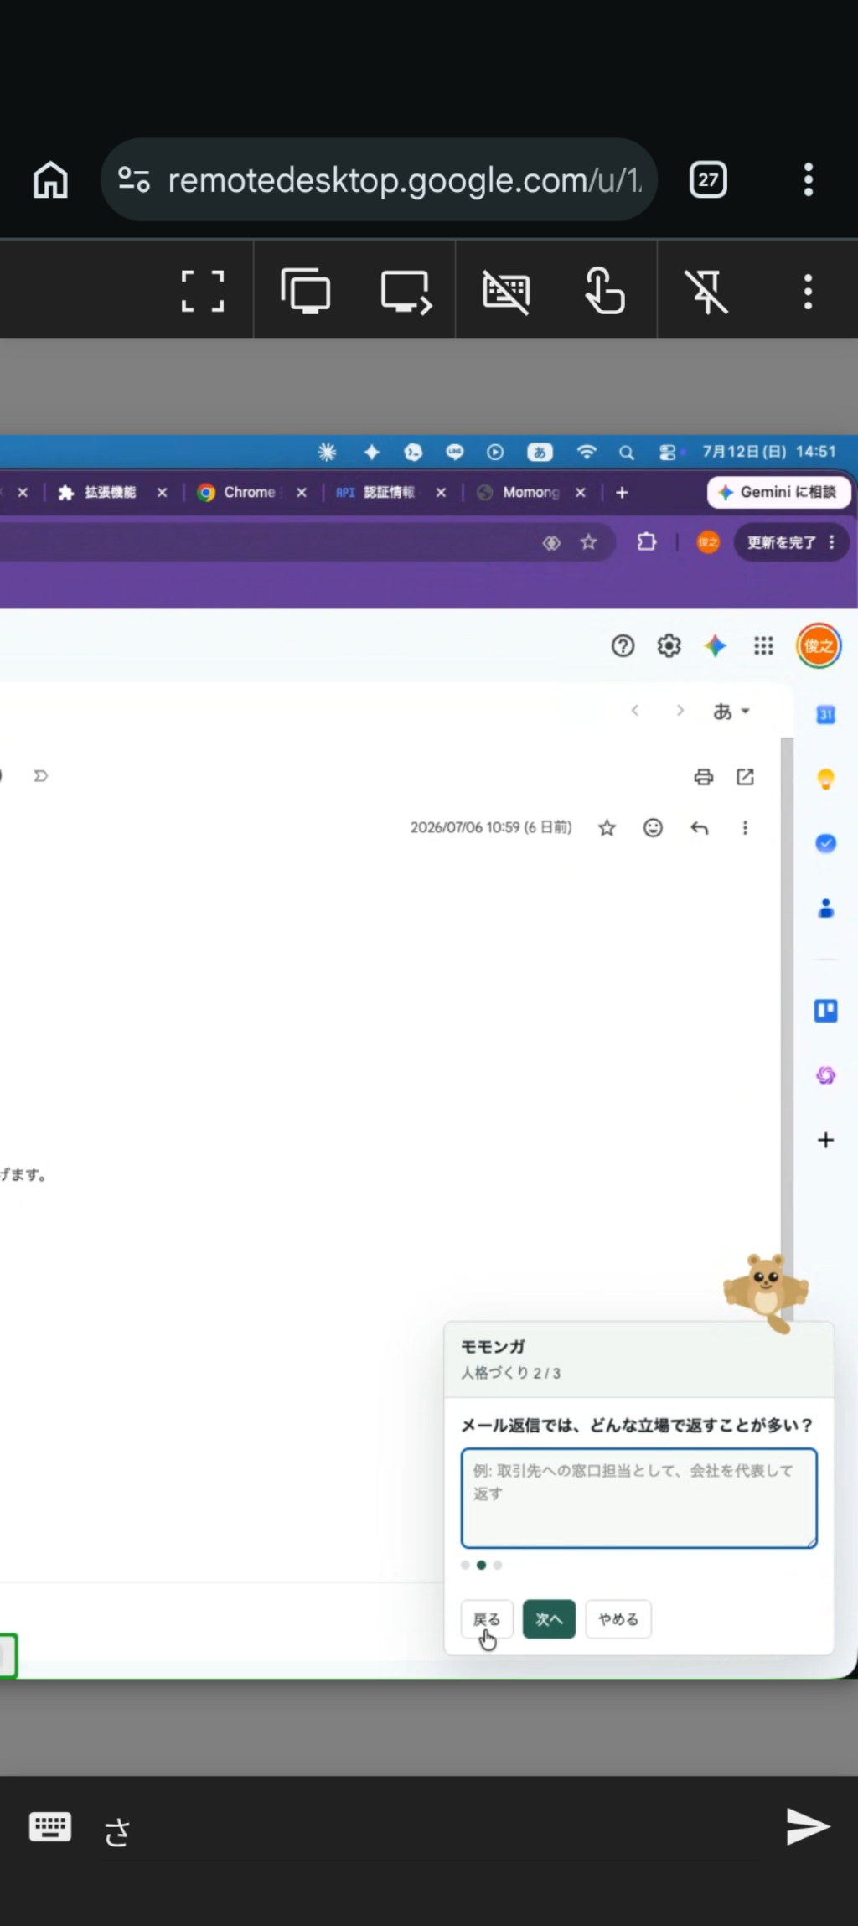
Task: Open Chrome's three-dot overflow menu at top
Action: (x=808, y=179)
